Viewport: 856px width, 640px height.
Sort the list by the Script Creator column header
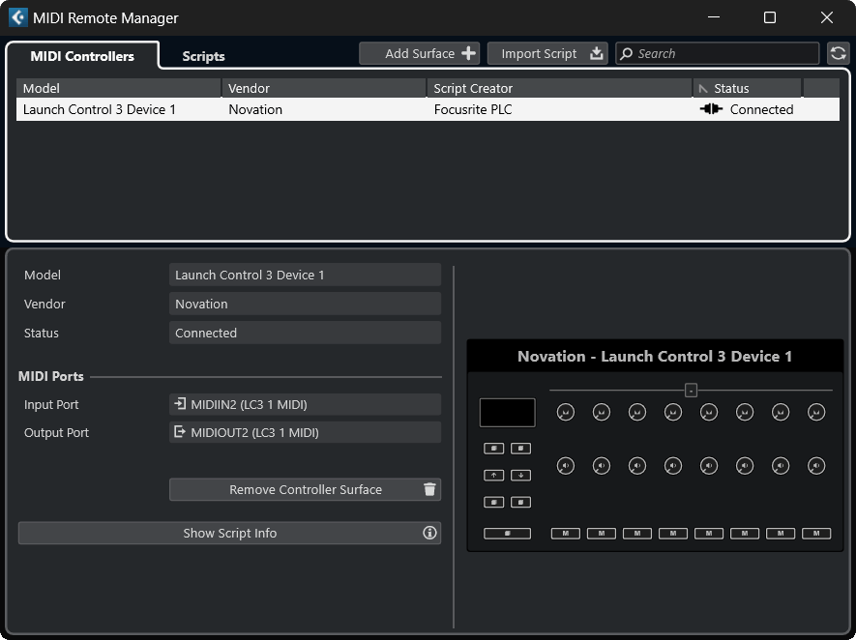tap(560, 88)
